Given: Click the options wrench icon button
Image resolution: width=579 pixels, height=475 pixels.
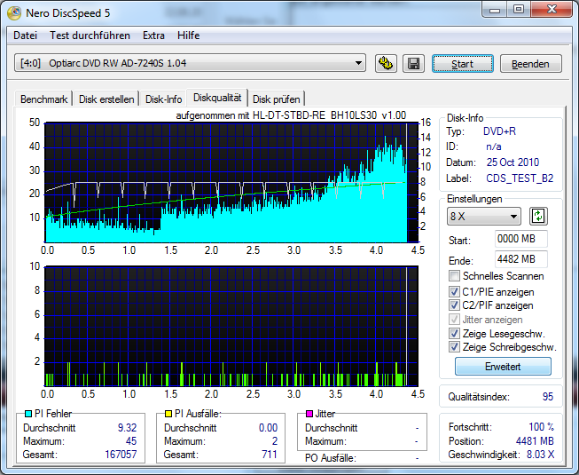Looking at the screenshot, I should coord(386,64).
